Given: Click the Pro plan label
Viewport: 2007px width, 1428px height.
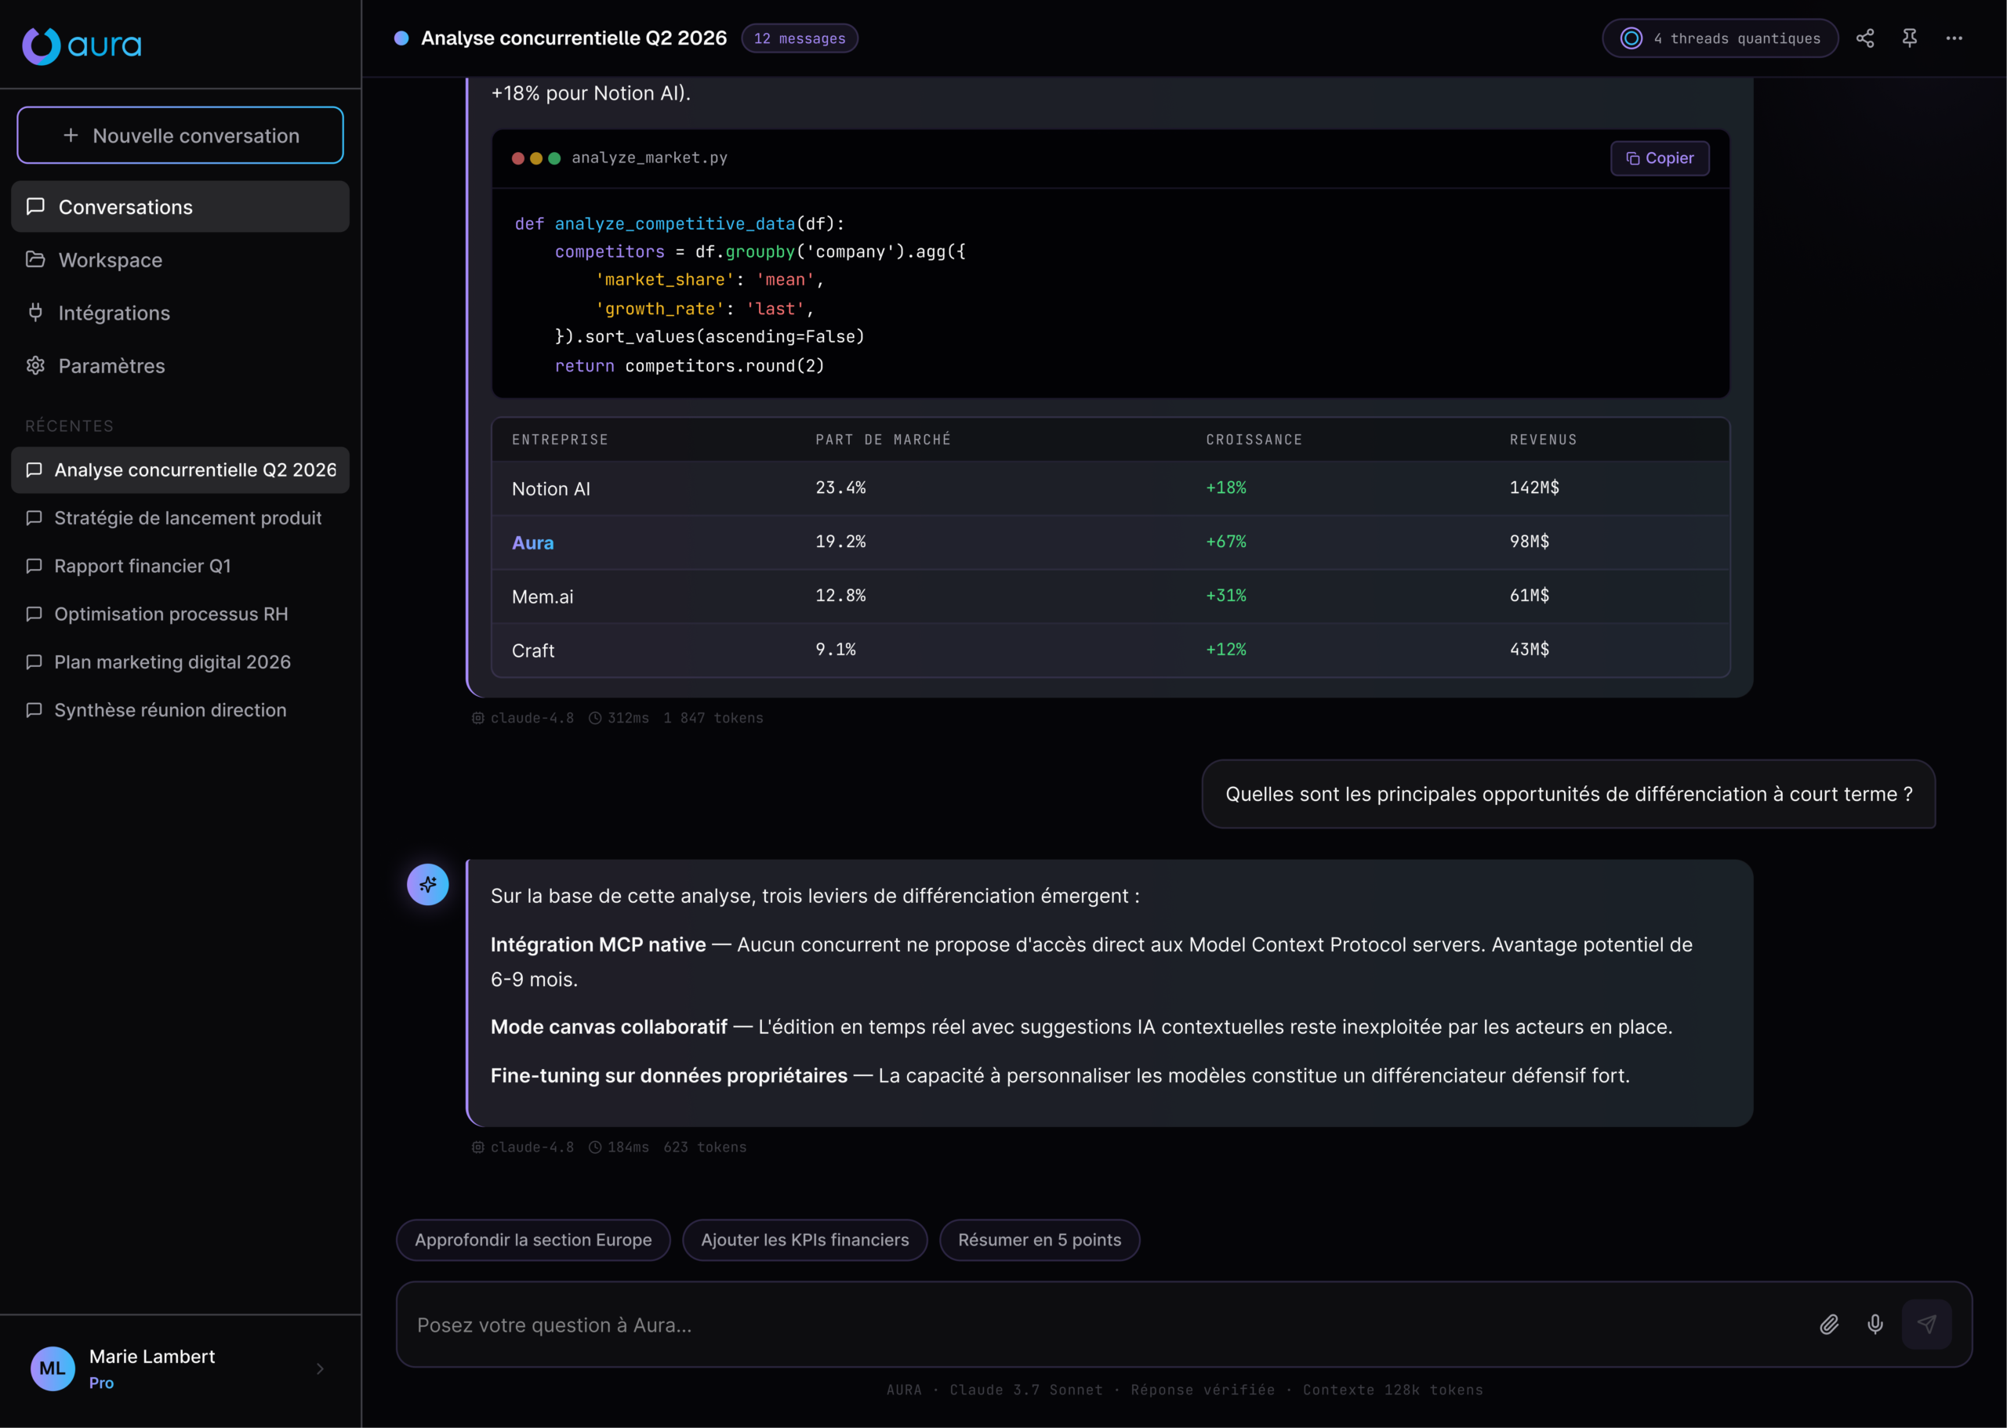Looking at the screenshot, I should point(101,1383).
